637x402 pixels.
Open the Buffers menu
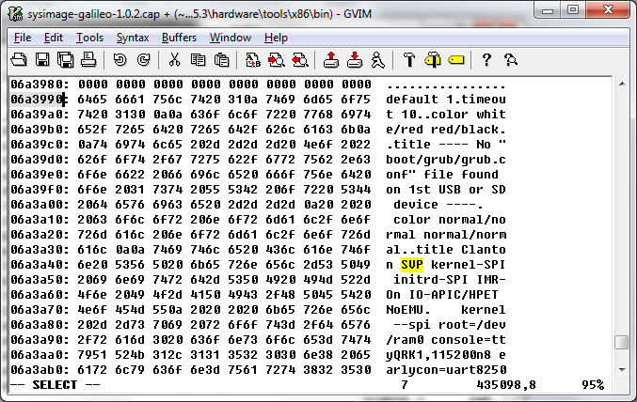179,38
